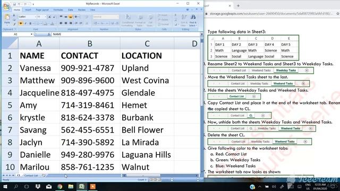Screen dimensions: 340x191
Task: Open Find & Select binoculars
Action: click(193, 20)
